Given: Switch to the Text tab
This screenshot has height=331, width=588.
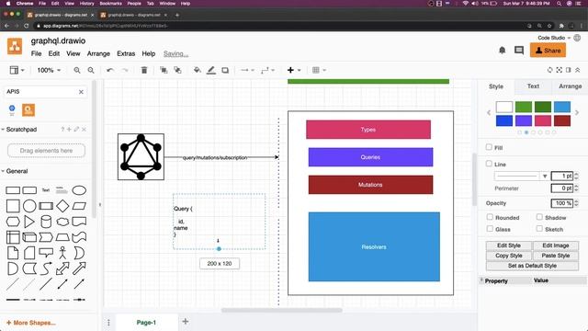Looking at the screenshot, I should (533, 86).
